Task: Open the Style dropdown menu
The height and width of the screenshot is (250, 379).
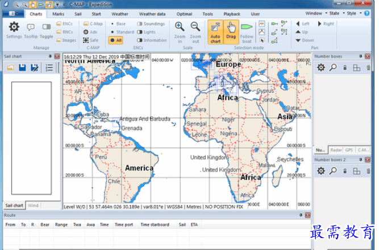Action: [x=354, y=13]
